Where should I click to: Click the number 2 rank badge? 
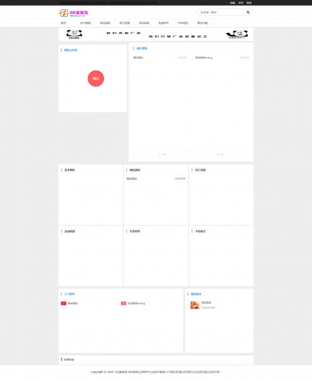click(124, 303)
